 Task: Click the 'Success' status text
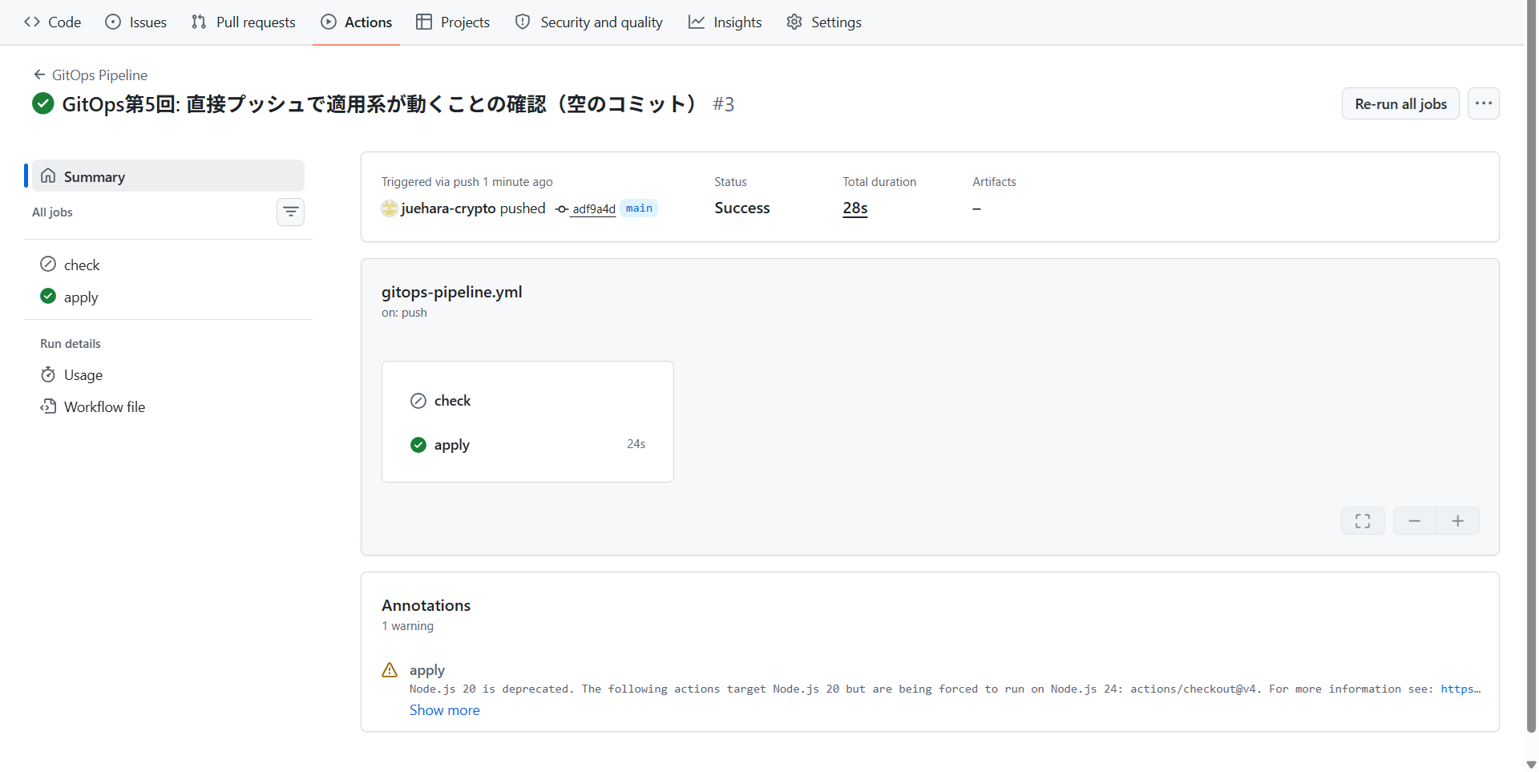pyautogui.click(x=742, y=208)
